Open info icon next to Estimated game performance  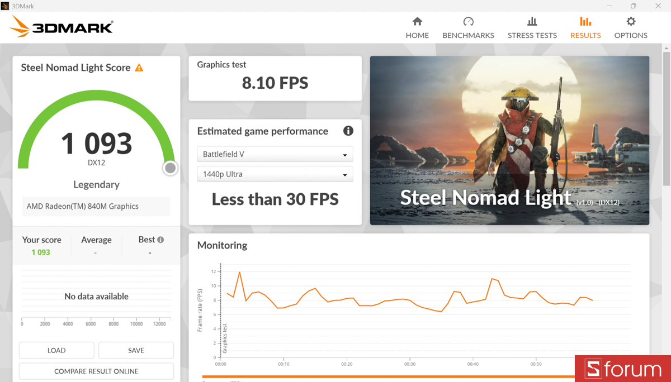[x=348, y=131]
